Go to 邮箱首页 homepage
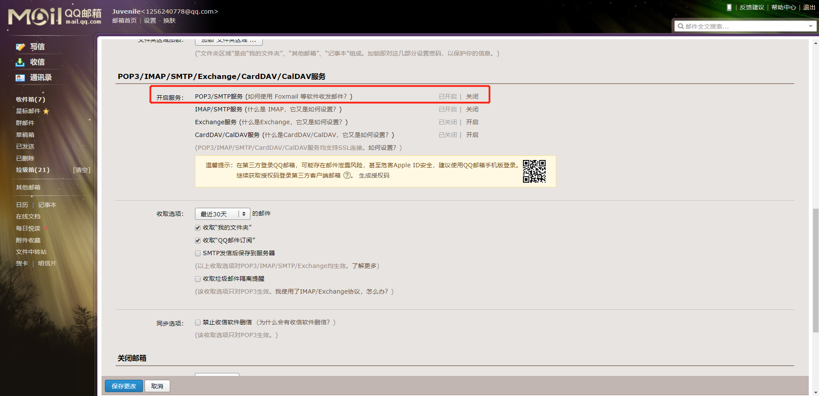Viewport: 819px width, 396px height. (x=124, y=20)
